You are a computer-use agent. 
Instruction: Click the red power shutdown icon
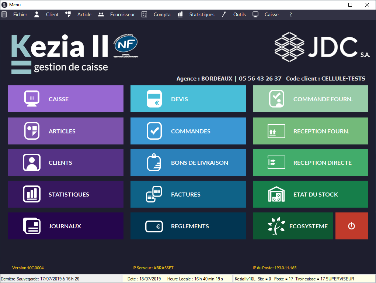pyautogui.click(x=351, y=226)
